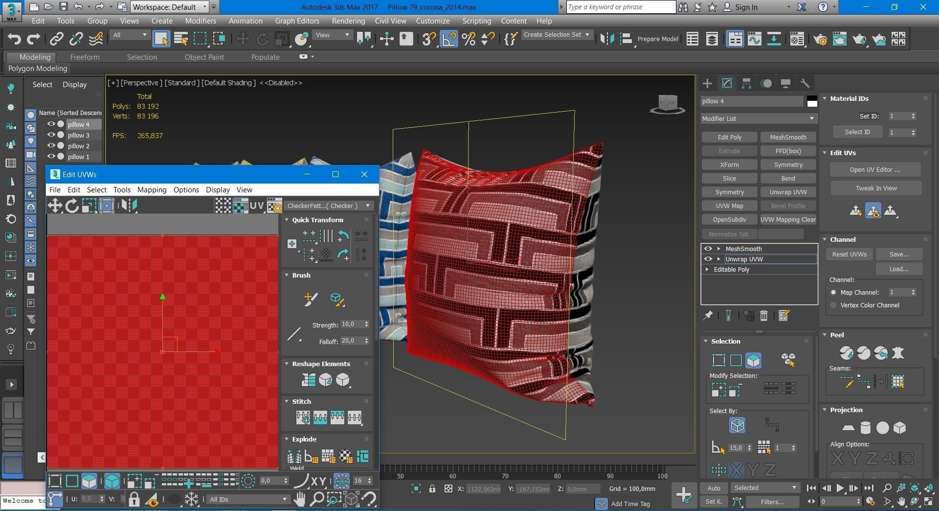Screen dimensions: 939x511
Task: Choose the Spherical Map projection icon
Action: (x=883, y=428)
